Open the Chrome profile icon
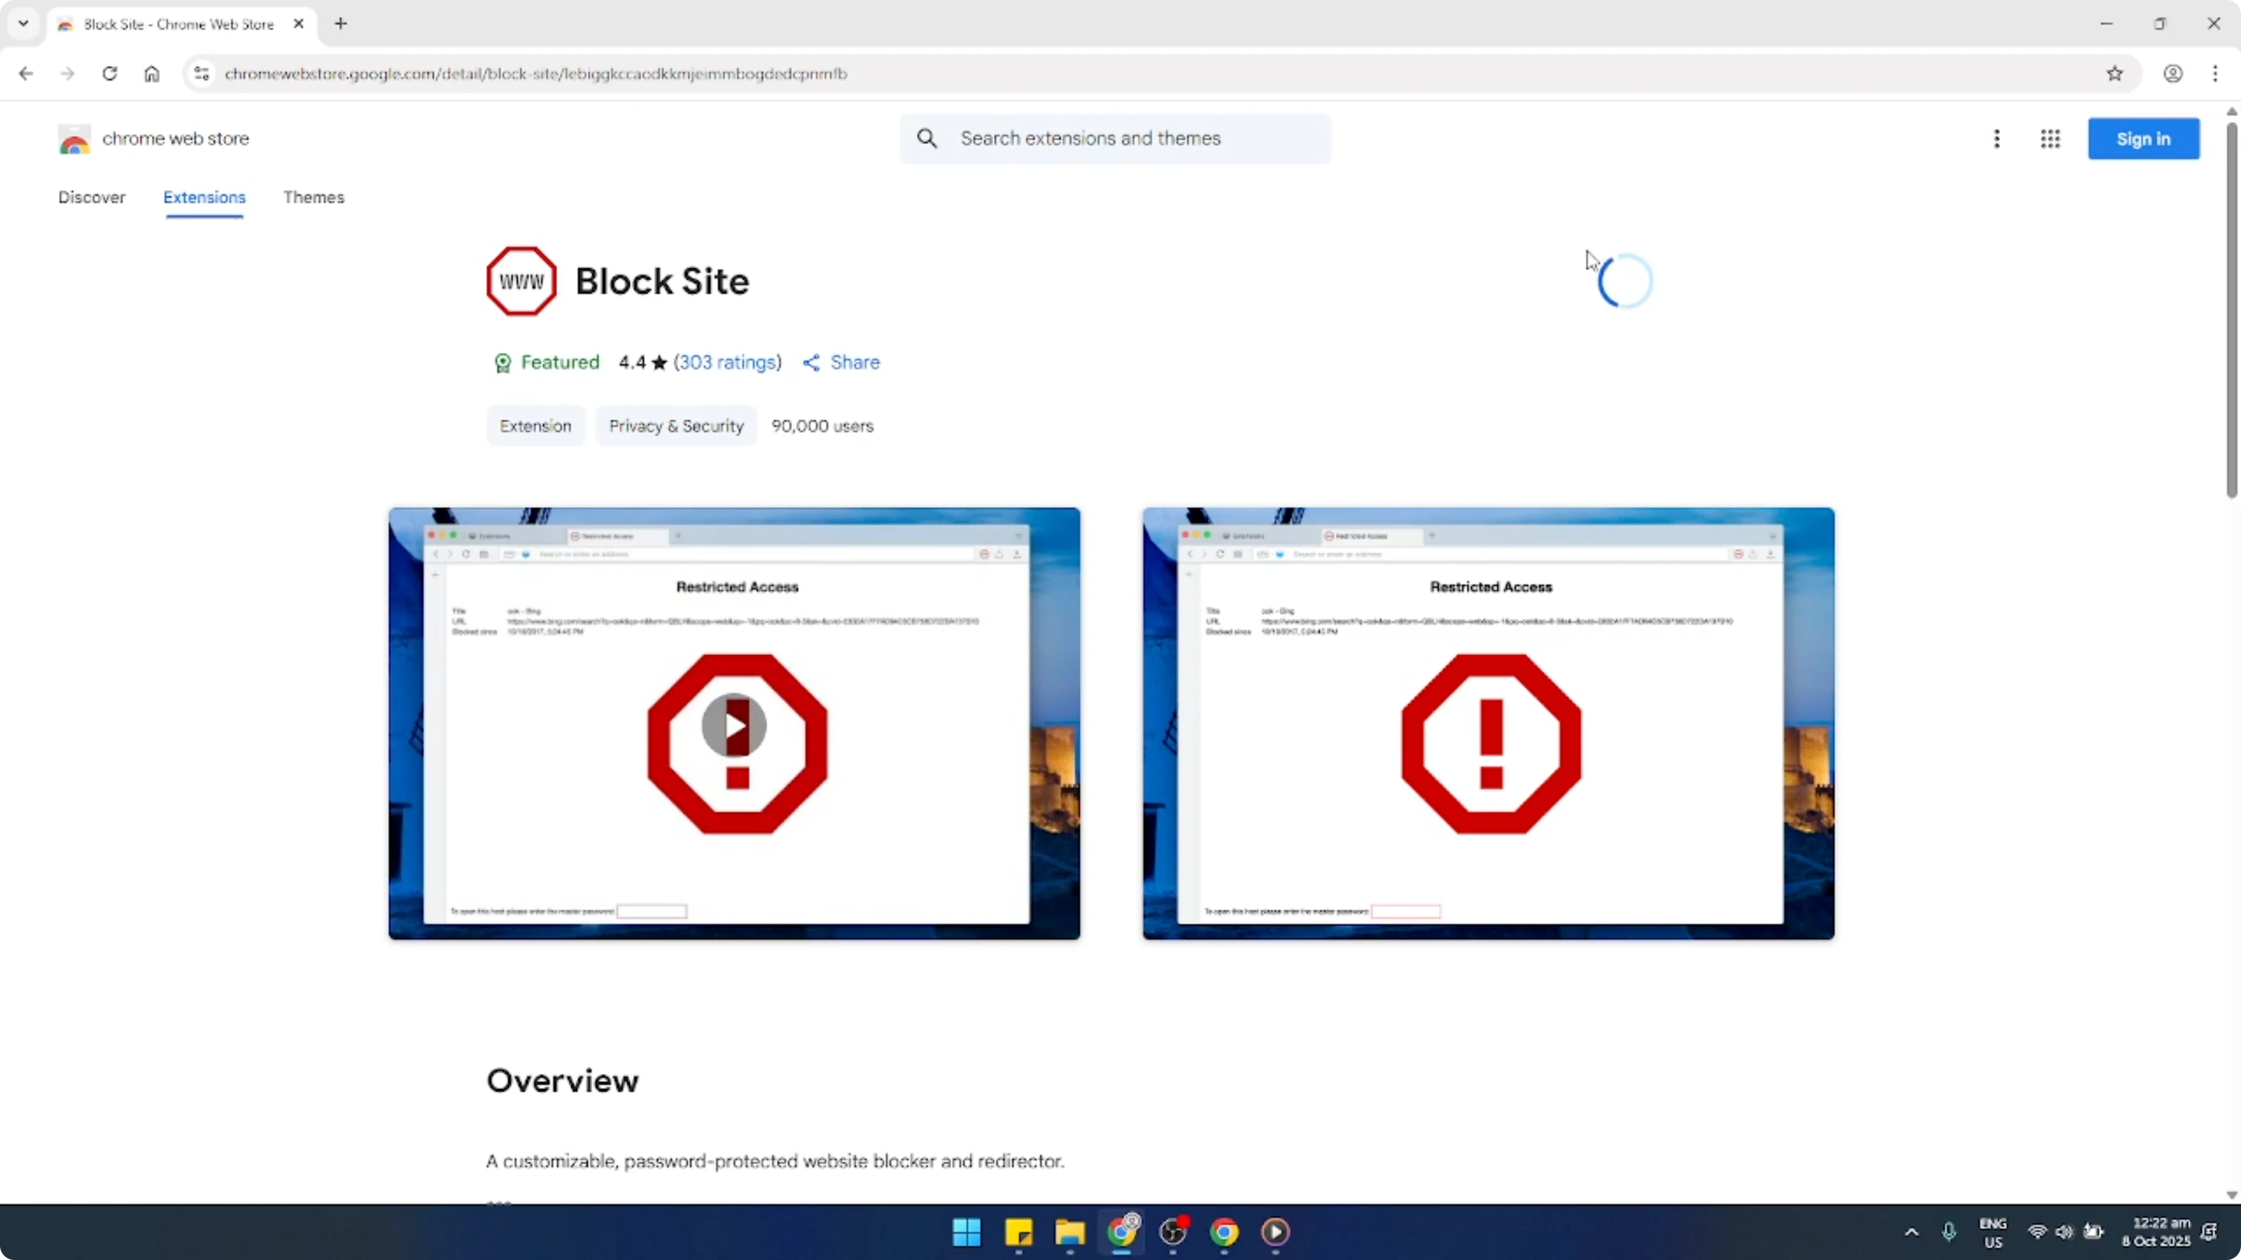The height and width of the screenshot is (1260, 2241). 2173,74
